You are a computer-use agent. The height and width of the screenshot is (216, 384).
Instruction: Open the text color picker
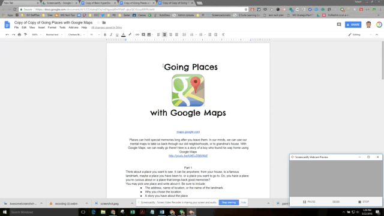pos(124,35)
